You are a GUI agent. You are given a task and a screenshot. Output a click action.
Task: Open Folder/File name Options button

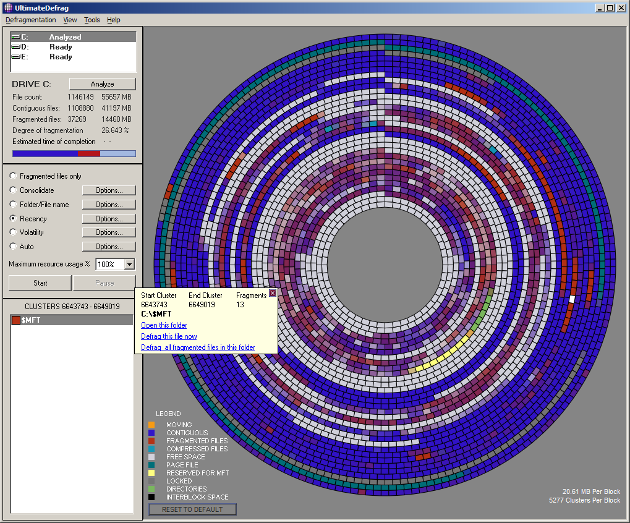pos(109,205)
